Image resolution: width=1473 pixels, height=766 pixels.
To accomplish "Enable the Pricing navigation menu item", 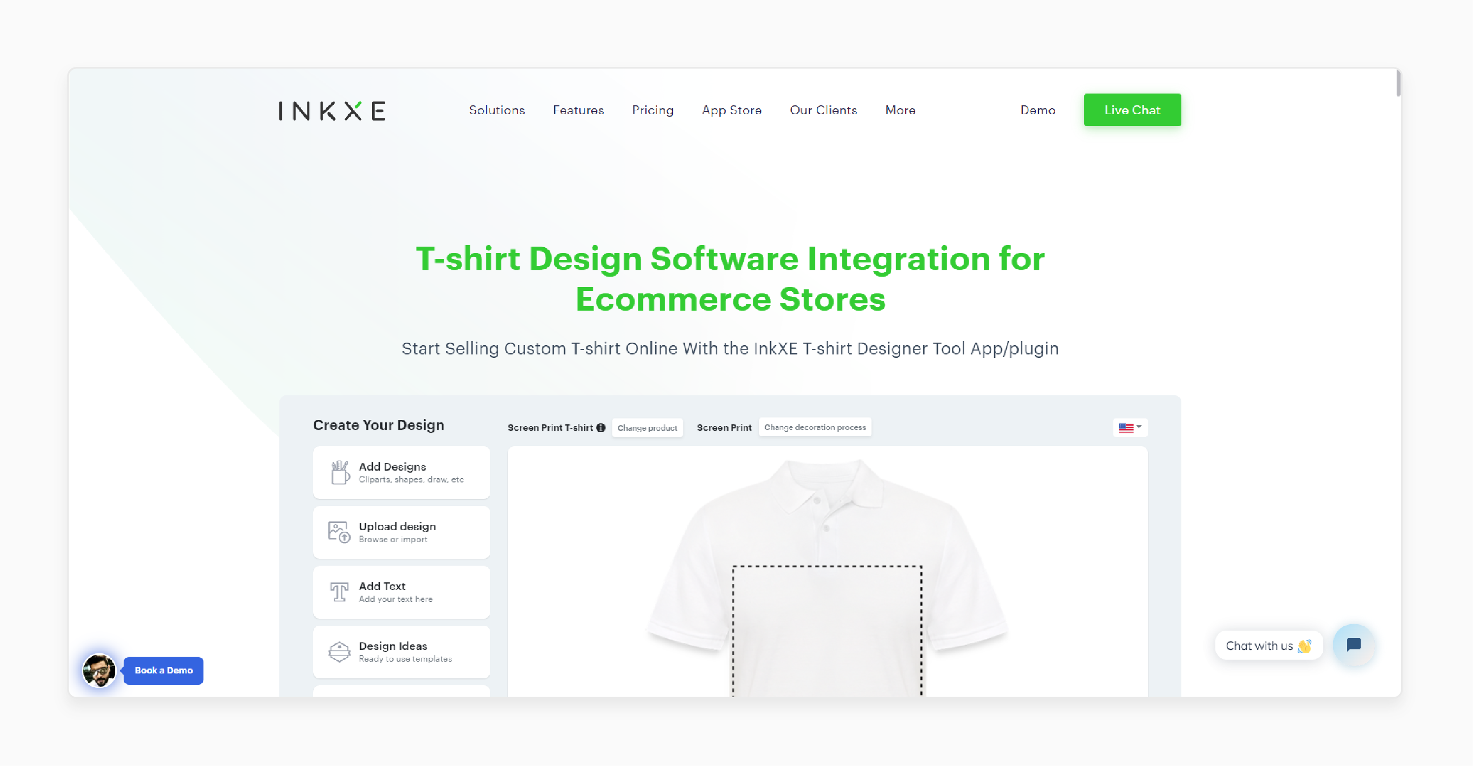I will (x=653, y=109).
